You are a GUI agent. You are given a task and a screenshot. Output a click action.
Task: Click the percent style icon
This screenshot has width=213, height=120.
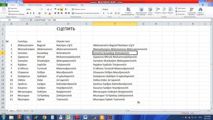tap(108, 13)
